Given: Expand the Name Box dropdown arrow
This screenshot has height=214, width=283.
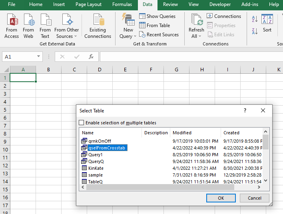Looking at the screenshot, I should (x=39, y=57).
